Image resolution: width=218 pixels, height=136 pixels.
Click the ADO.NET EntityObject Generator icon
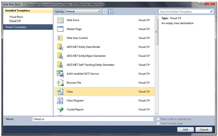(x=60, y=56)
